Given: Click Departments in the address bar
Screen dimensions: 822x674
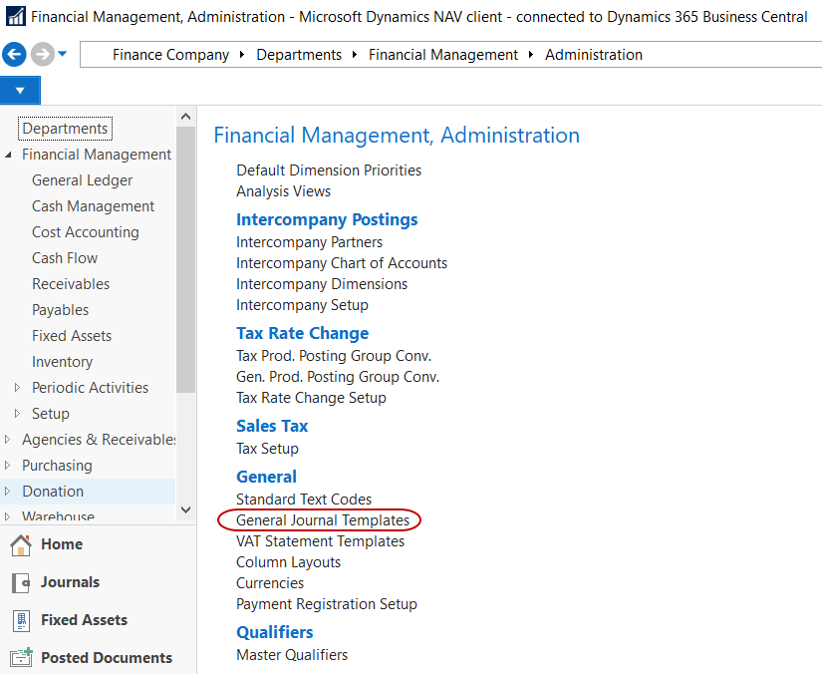Looking at the screenshot, I should 298,55.
